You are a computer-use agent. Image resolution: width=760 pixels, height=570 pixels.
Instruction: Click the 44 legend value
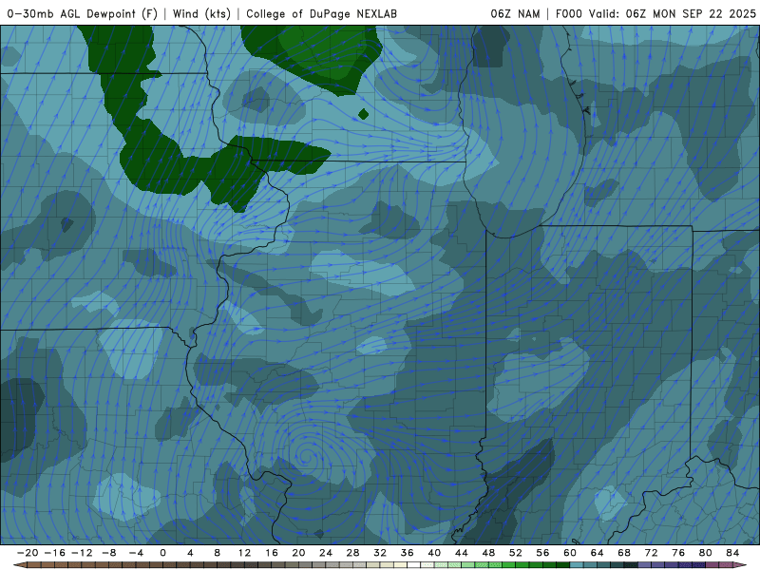462,553
